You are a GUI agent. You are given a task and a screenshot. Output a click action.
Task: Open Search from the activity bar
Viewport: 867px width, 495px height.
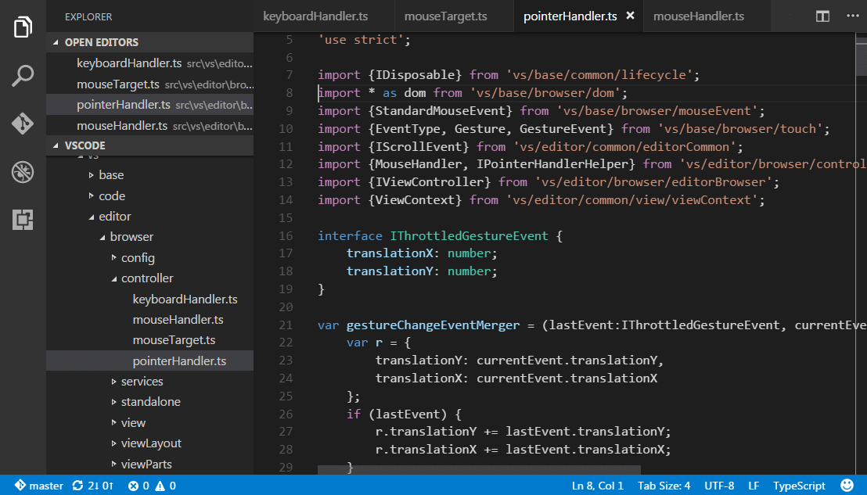click(x=22, y=75)
